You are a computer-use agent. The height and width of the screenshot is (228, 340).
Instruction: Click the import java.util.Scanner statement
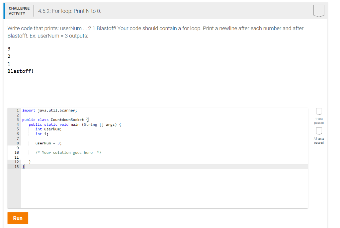[50, 110]
